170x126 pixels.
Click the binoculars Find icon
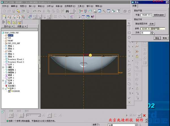(x=68, y=11)
